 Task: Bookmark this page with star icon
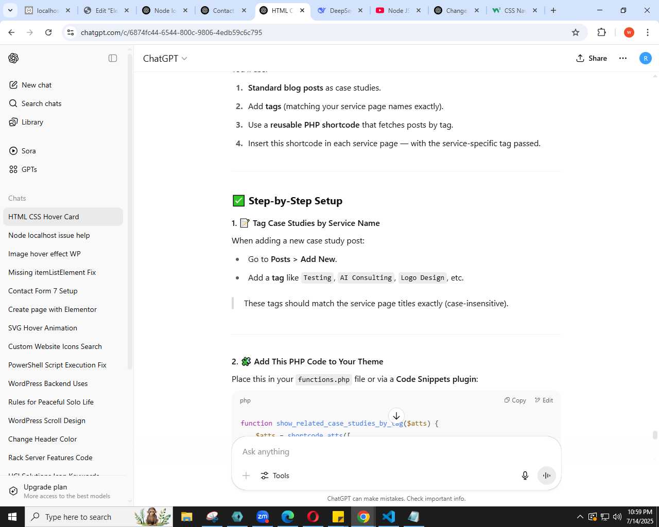coord(576,32)
